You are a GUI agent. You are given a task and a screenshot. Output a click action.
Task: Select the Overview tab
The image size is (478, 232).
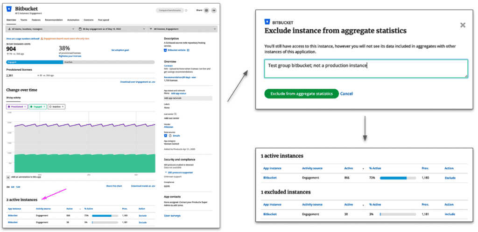coord(11,20)
